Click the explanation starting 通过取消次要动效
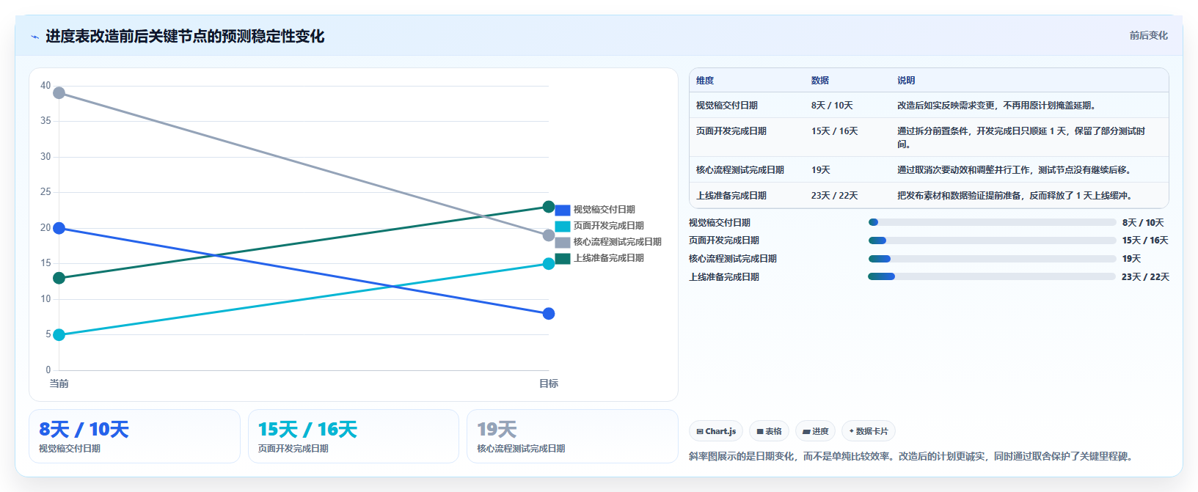Screen dimensions: 1198x492 click(1015, 170)
